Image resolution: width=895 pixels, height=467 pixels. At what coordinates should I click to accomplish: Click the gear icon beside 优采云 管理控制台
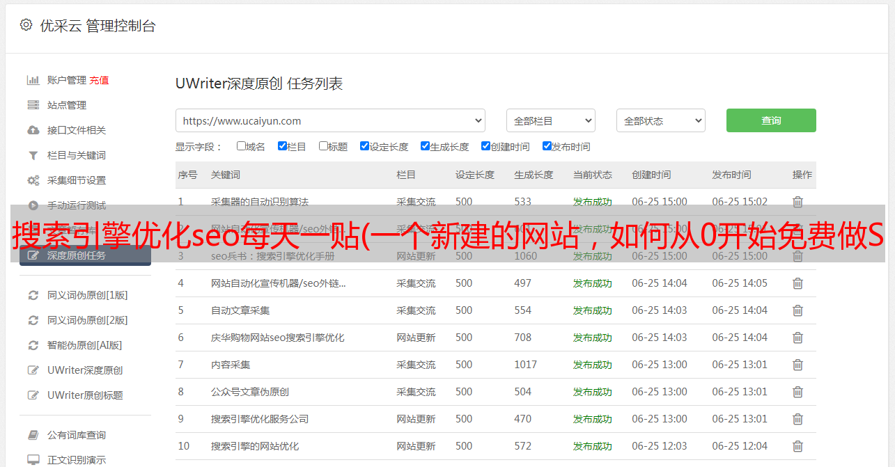[x=26, y=25]
